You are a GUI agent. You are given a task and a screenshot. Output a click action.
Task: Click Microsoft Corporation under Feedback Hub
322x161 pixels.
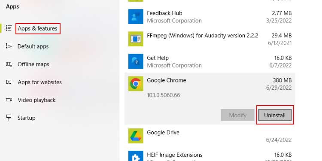pyautogui.click(x=174, y=21)
